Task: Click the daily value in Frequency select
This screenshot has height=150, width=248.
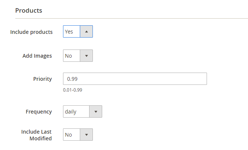Action: 71,111
